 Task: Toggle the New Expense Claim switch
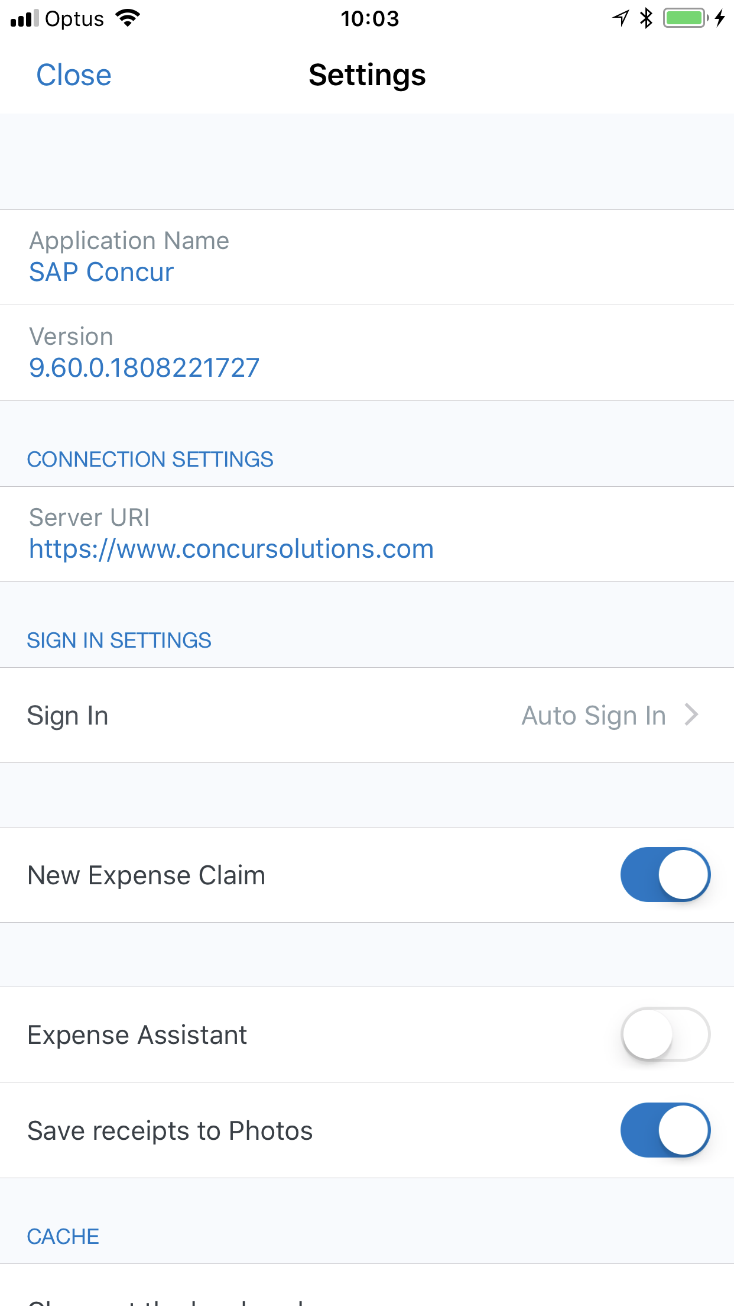click(x=665, y=874)
